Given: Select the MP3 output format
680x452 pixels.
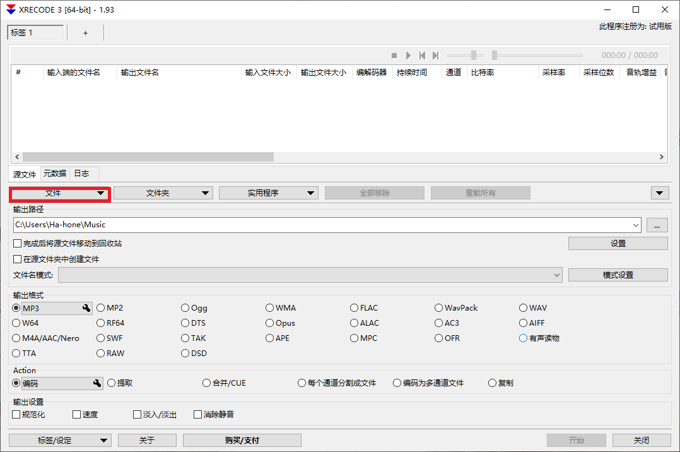Looking at the screenshot, I should [x=16, y=308].
